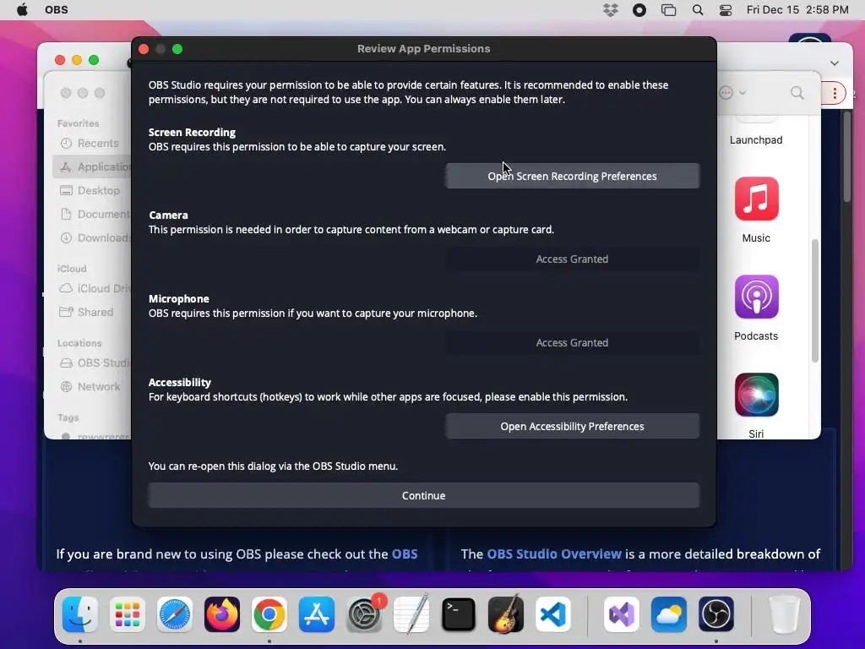
Task: Open the Siri app icon in Finder
Action: point(756,395)
